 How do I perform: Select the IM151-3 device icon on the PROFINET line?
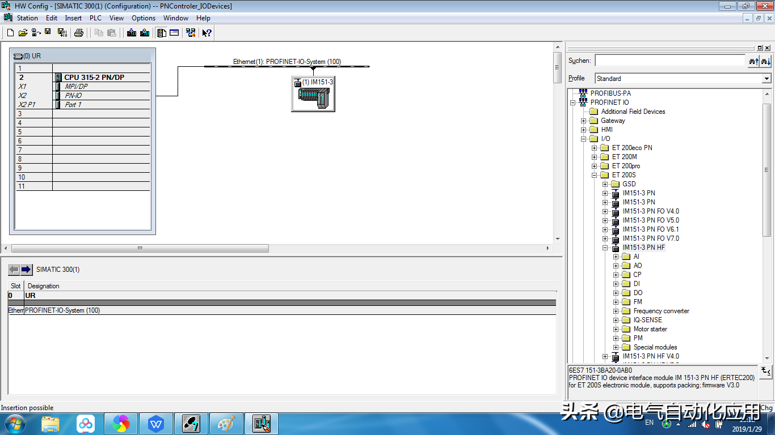click(x=313, y=94)
